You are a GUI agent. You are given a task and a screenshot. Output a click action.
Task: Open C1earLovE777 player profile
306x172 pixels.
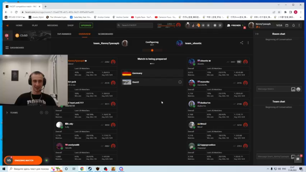(76, 103)
